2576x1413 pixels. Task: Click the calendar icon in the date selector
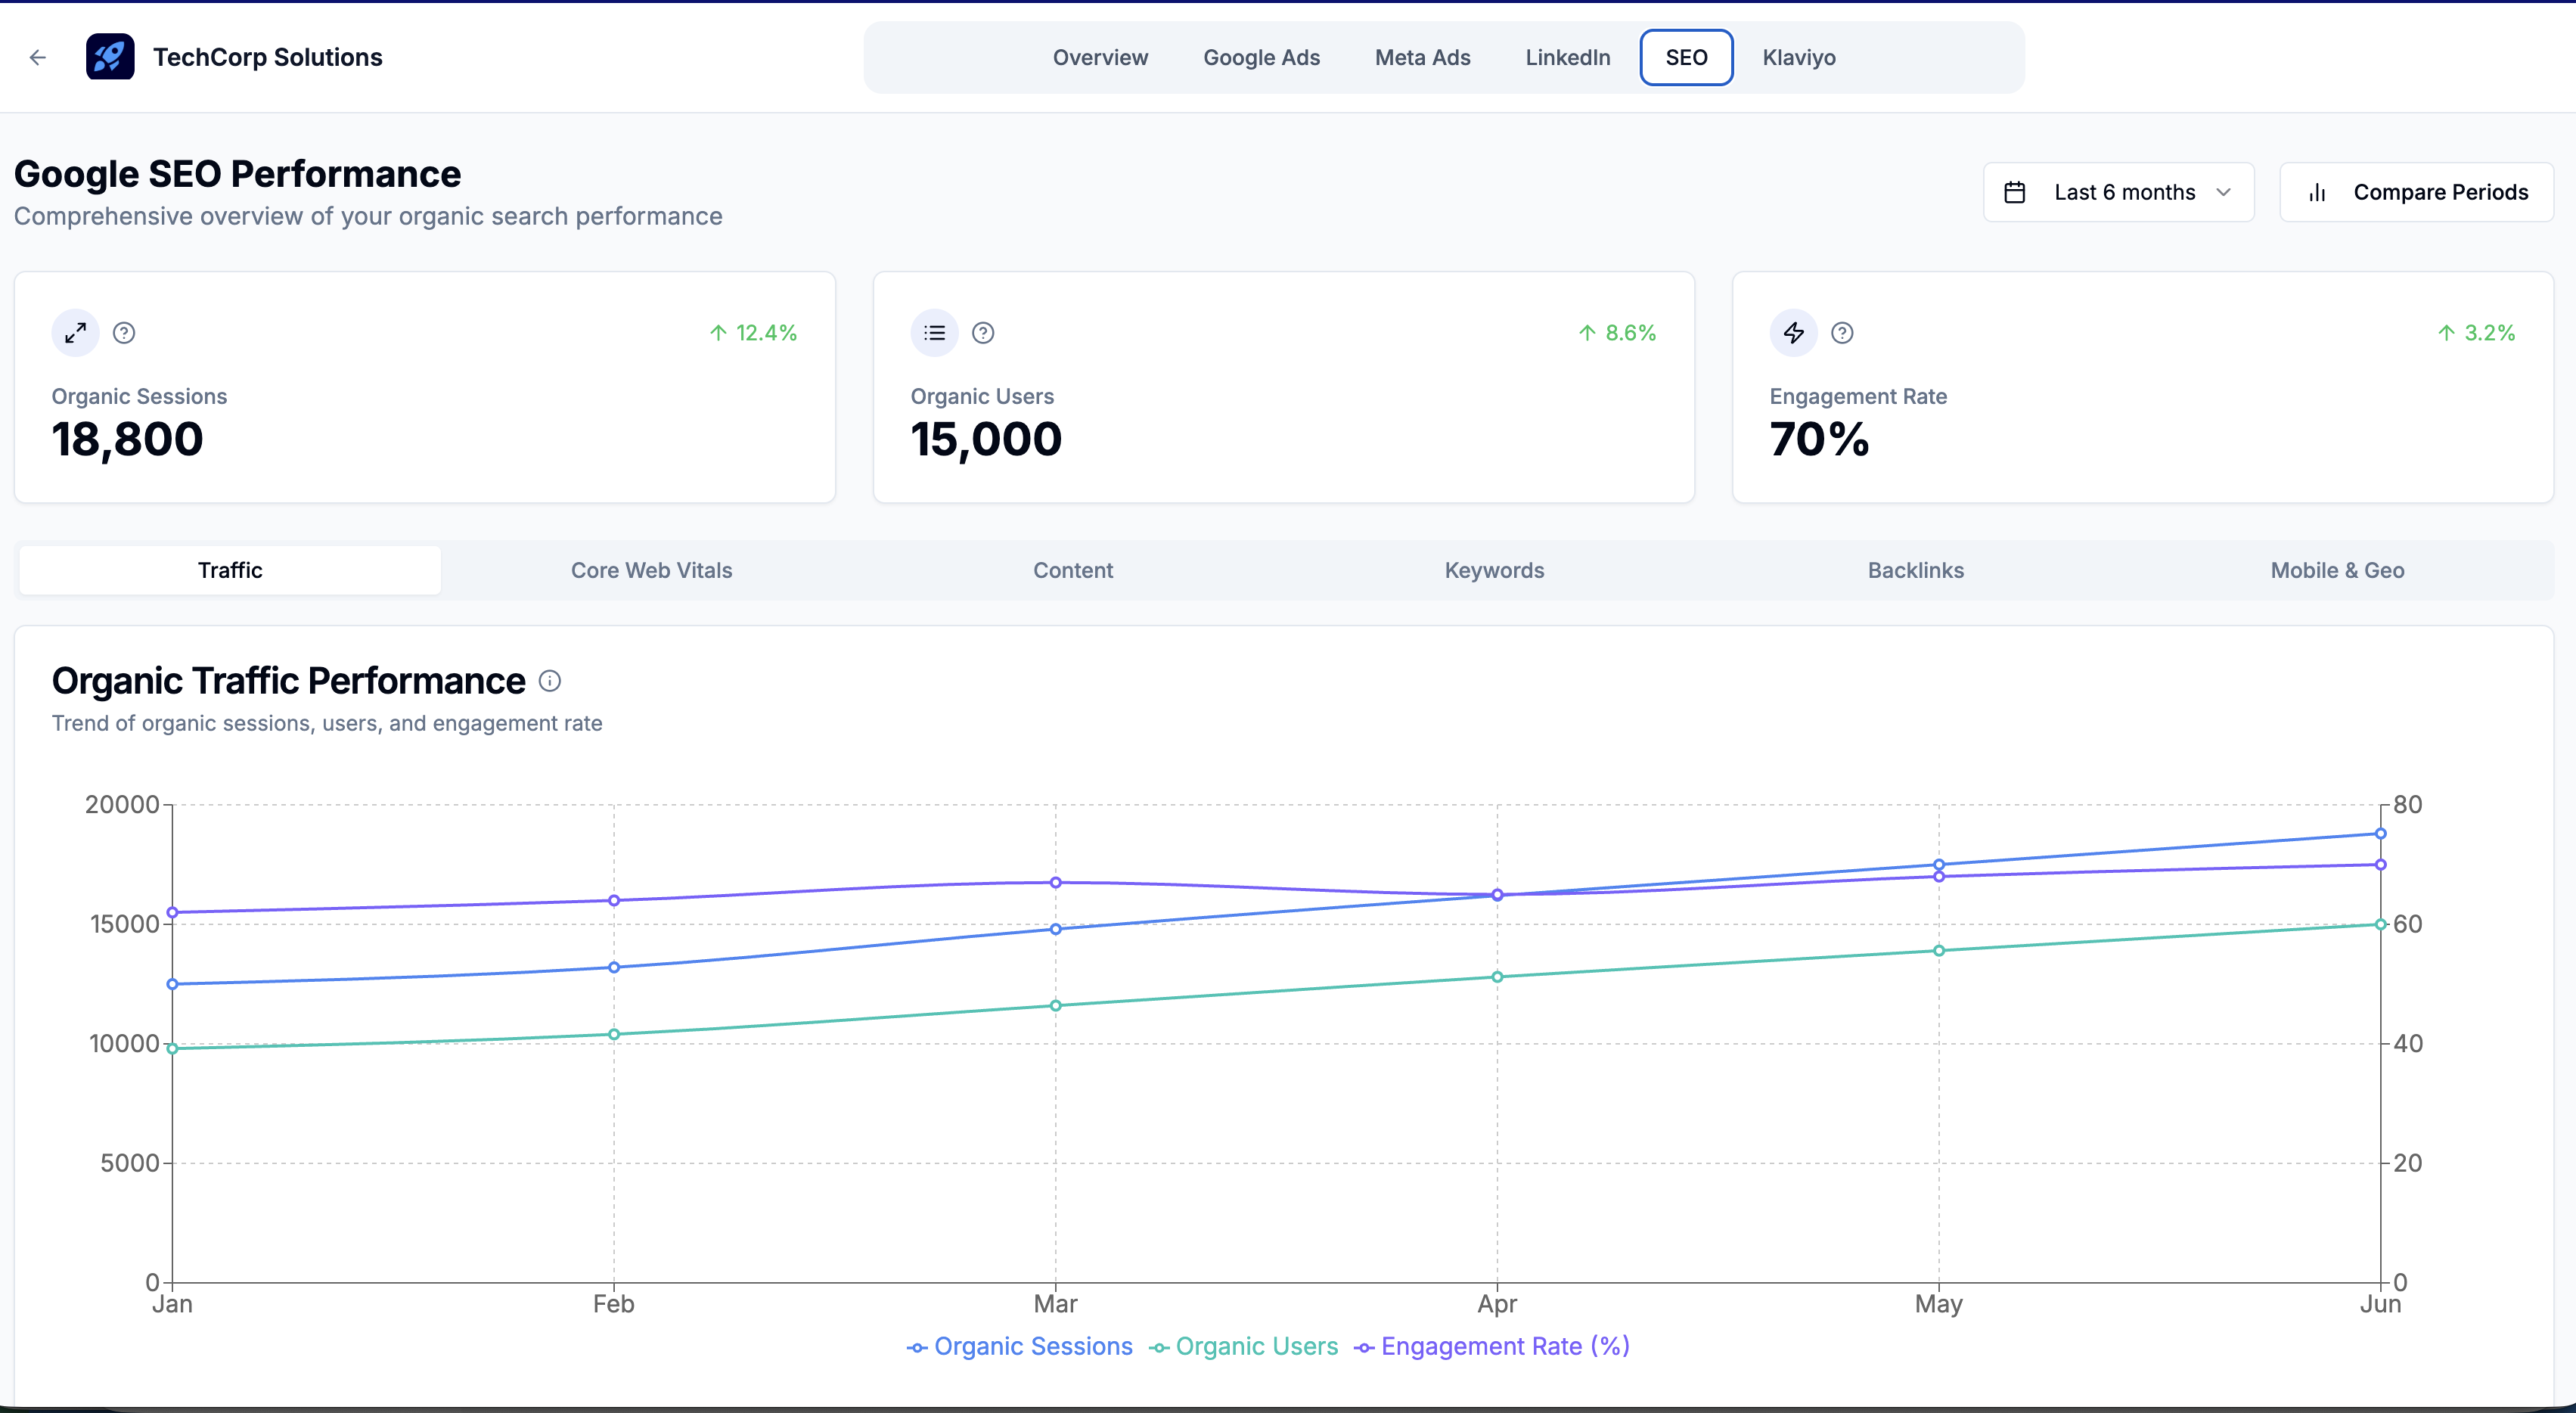(x=2016, y=191)
